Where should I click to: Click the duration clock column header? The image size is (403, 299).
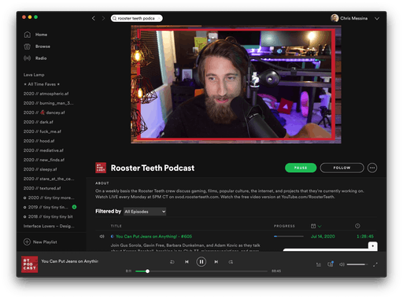357,226
